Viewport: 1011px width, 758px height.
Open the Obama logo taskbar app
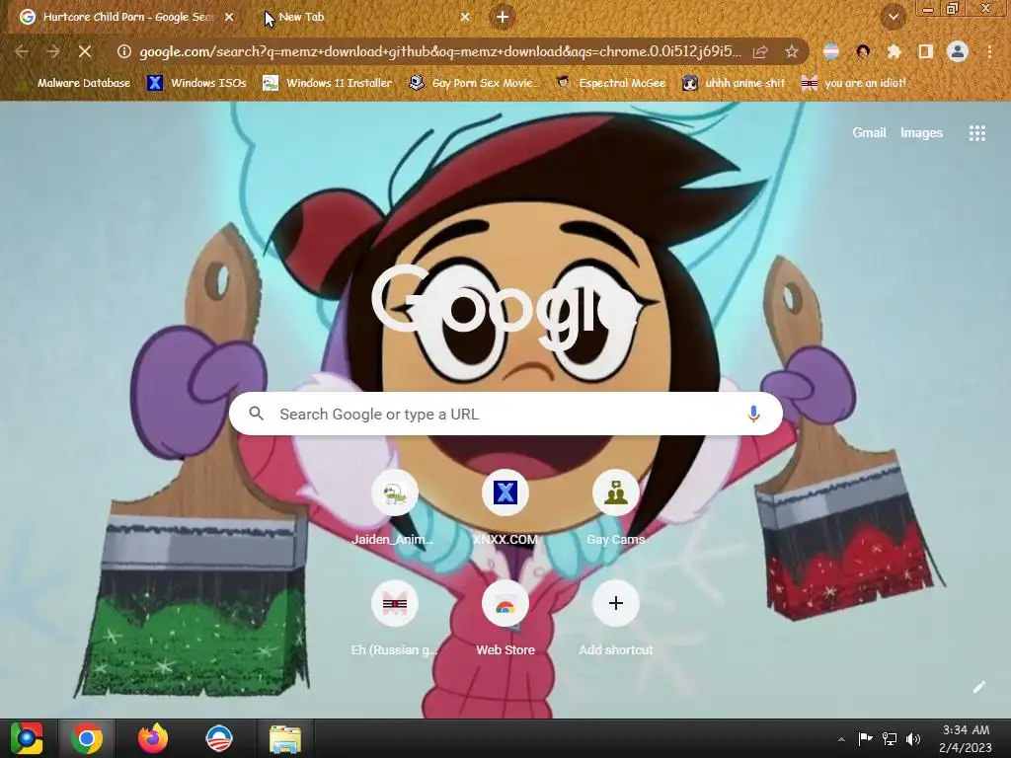[x=218, y=738]
